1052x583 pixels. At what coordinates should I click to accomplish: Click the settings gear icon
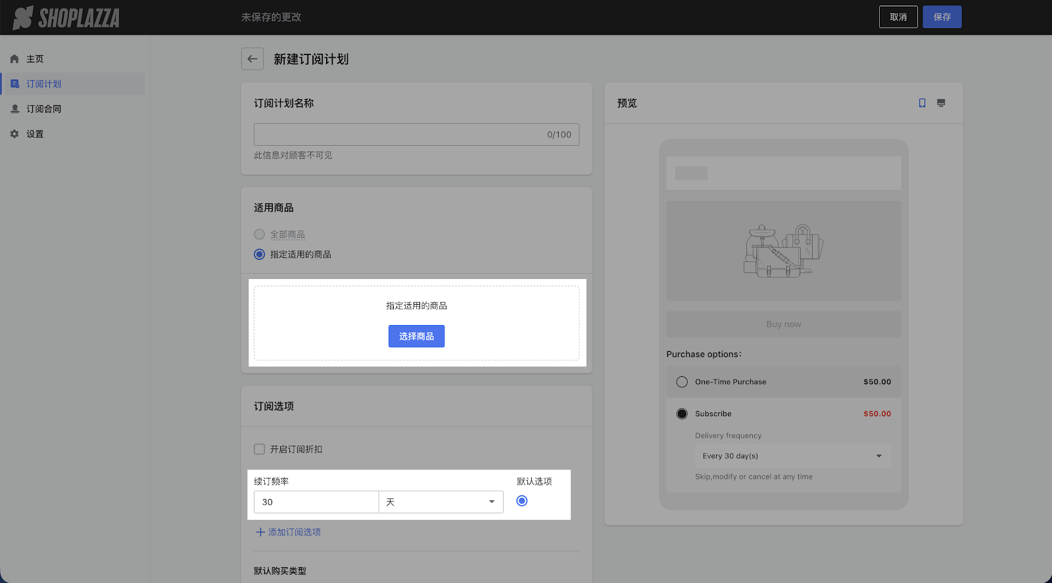point(14,134)
